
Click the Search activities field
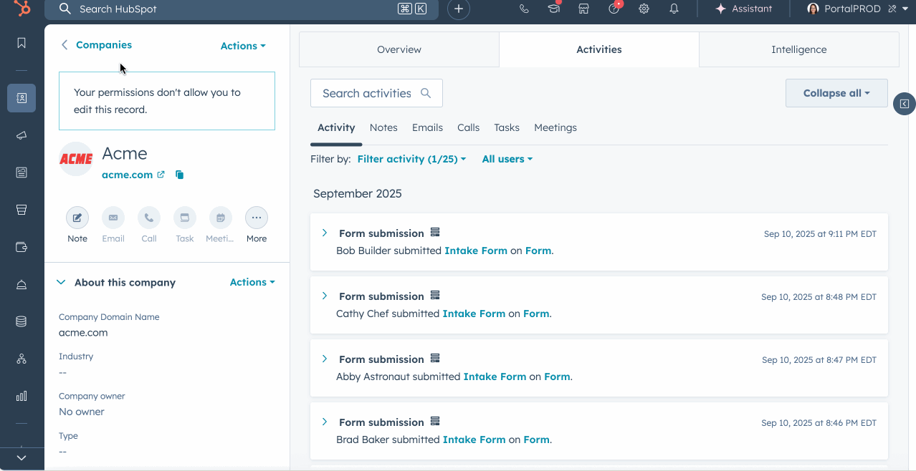point(367,93)
